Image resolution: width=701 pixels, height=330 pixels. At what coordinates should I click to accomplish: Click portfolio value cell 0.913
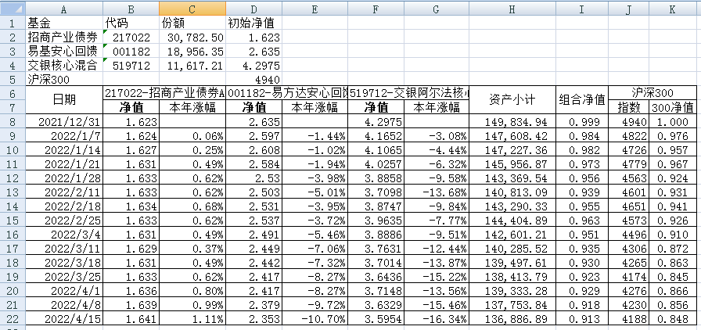[581, 320]
